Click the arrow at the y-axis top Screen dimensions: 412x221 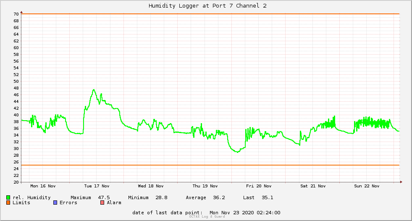click(x=21, y=12)
